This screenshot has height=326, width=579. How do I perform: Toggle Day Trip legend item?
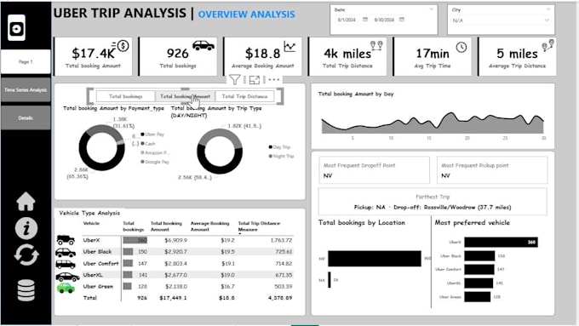(x=279, y=147)
